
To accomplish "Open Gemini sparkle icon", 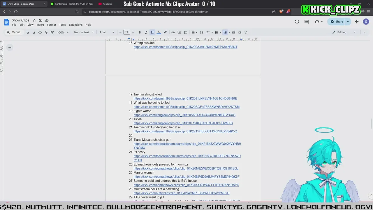I will coord(357,22).
